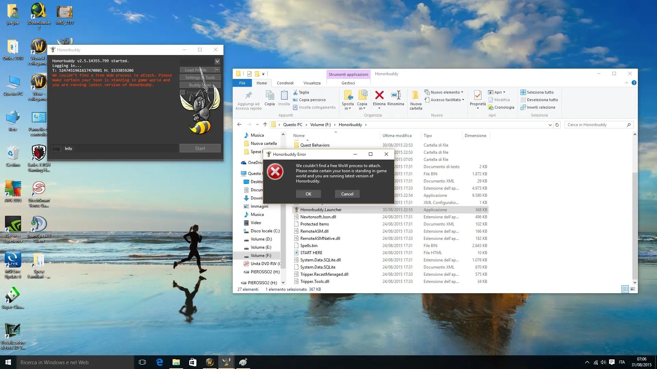657x369 pixels.
Task: Click the Explorer back arrow
Action: 239,125
